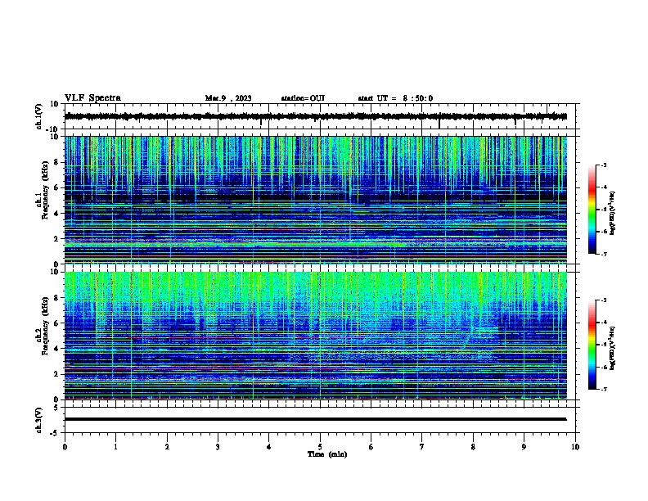Click the 6 kHz tick on ch.2 spectrogram
Viewport: 648px width, 501px height.
(x=56, y=323)
